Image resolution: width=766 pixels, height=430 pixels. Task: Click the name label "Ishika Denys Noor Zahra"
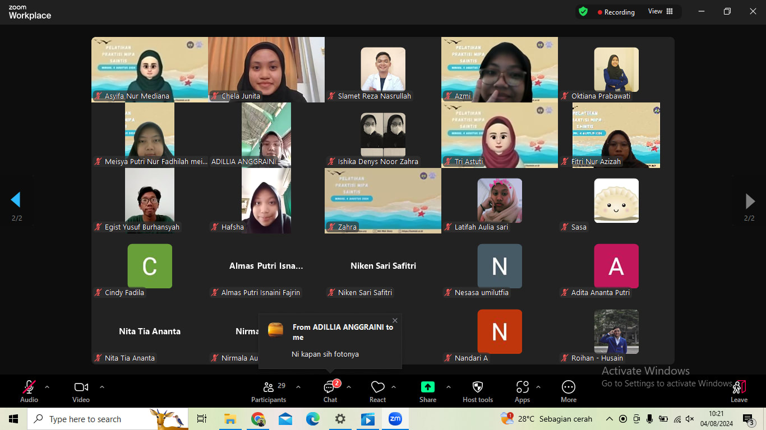pyautogui.click(x=378, y=162)
